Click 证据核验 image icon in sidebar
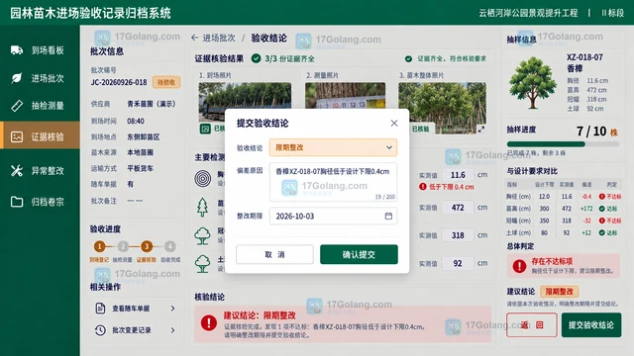The image size is (634, 356). [17, 136]
